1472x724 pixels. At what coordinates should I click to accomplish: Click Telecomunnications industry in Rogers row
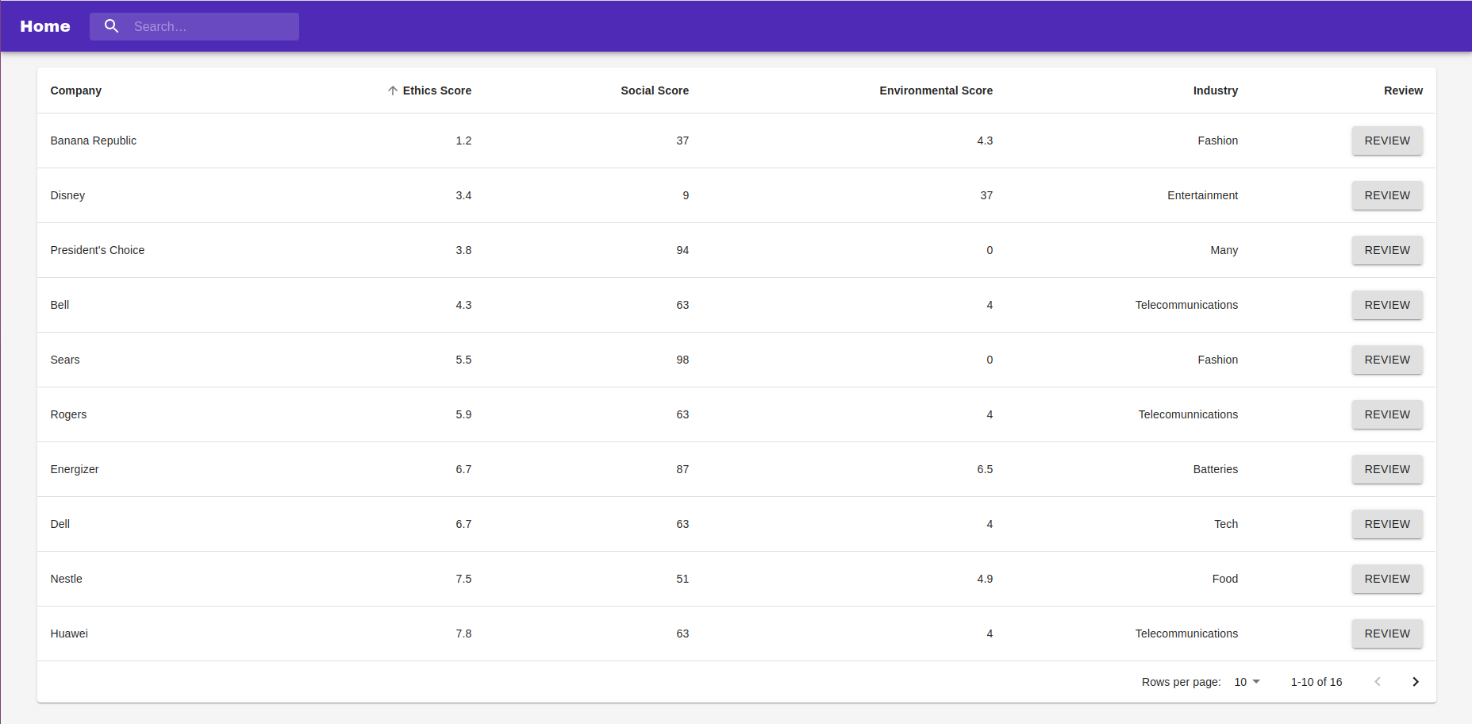[1188, 414]
